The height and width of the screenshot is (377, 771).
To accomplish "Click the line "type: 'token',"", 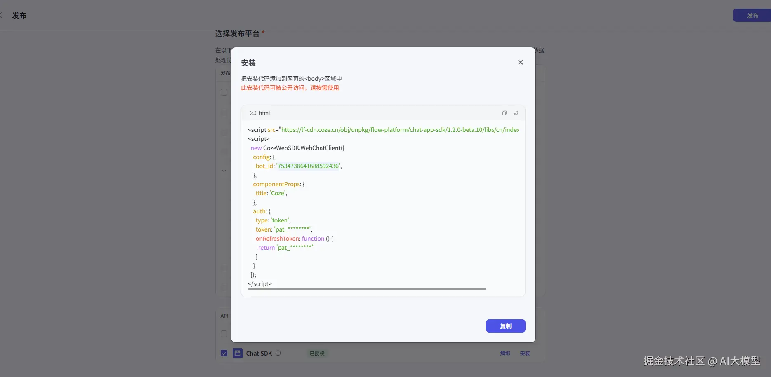I will pos(273,220).
